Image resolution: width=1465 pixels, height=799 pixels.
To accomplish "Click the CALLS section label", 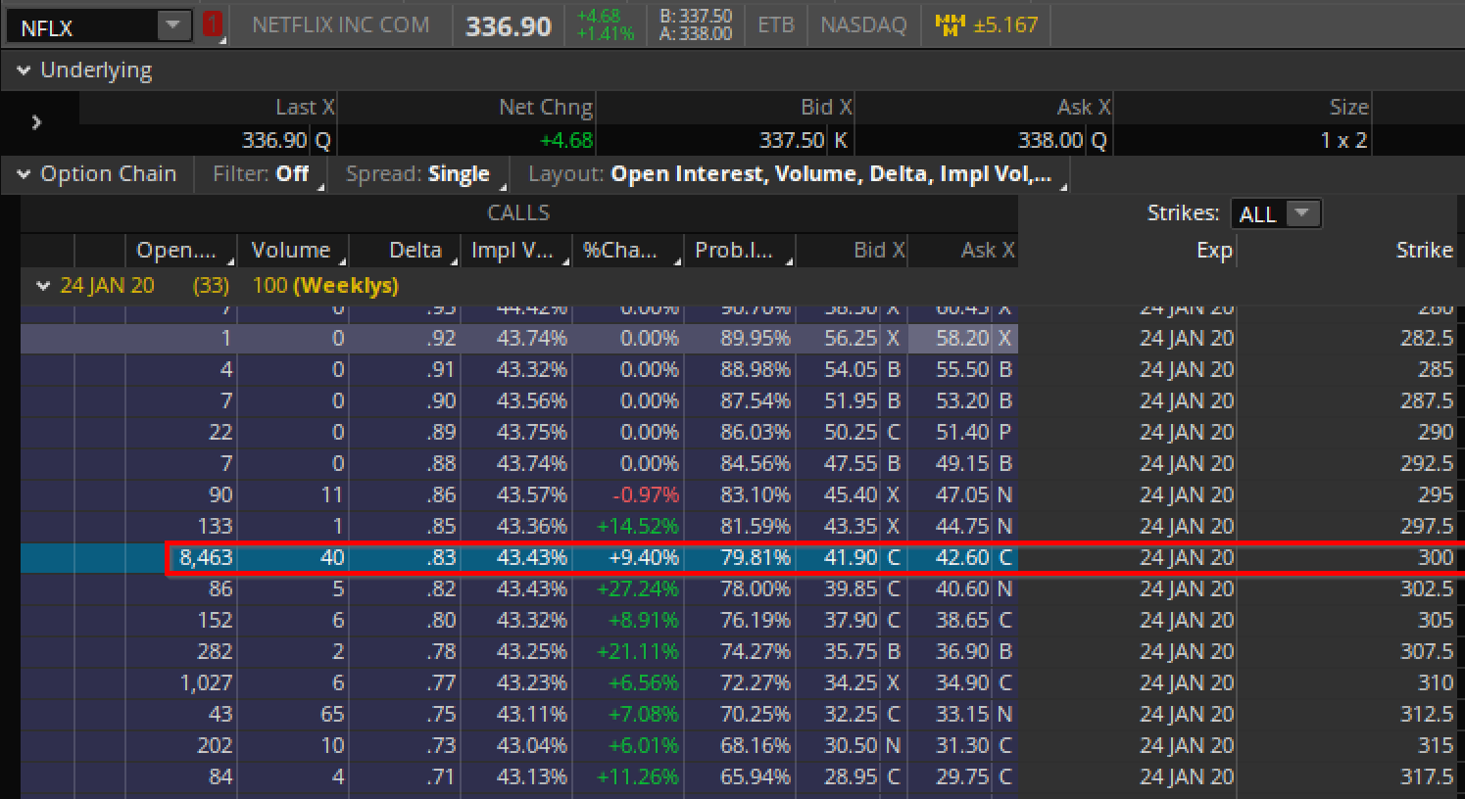I will (518, 212).
